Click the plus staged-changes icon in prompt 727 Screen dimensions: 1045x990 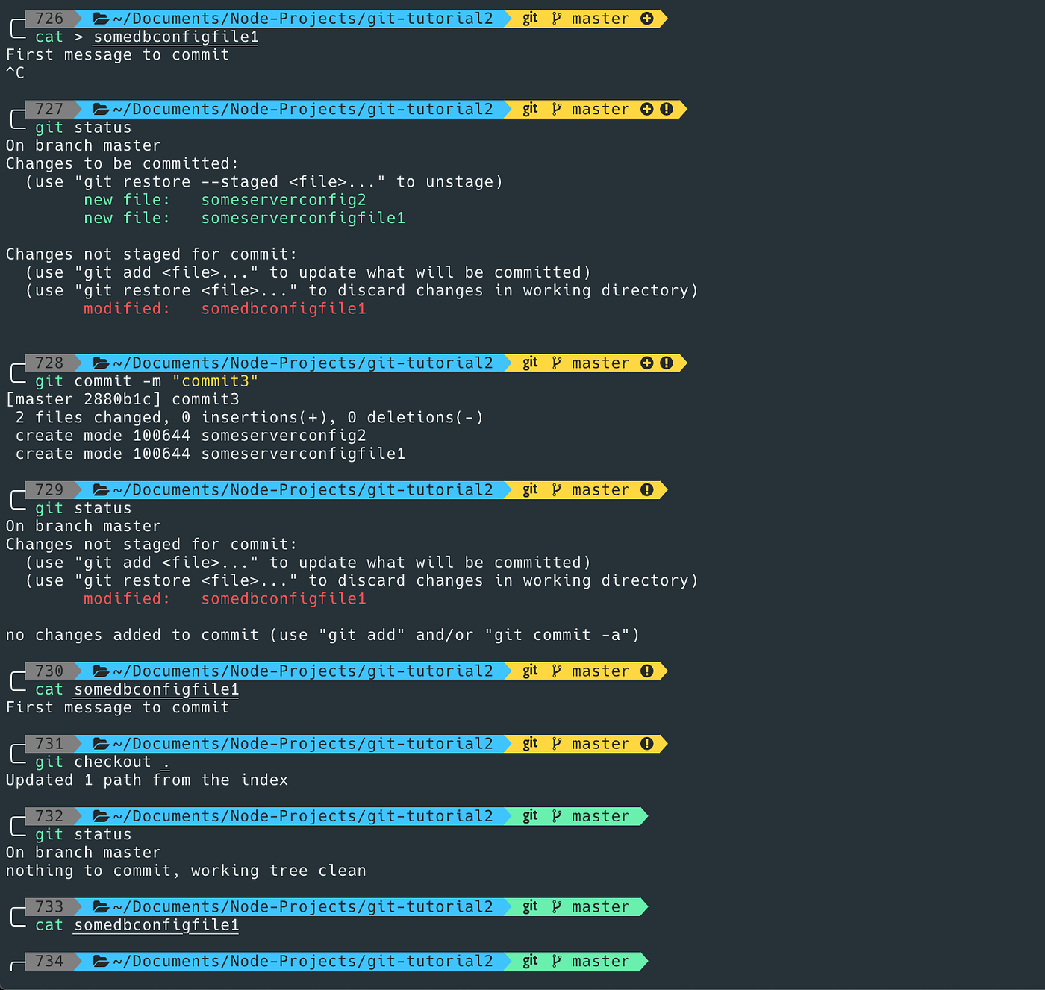click(x=647, y=110)
